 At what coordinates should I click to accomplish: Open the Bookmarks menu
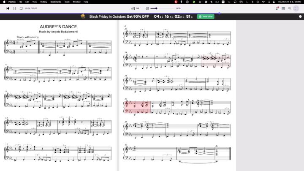click(x=56, y=2)
